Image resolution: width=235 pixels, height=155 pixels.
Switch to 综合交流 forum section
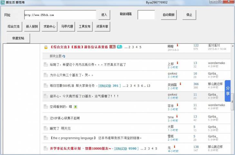click(x=14, y=27)
